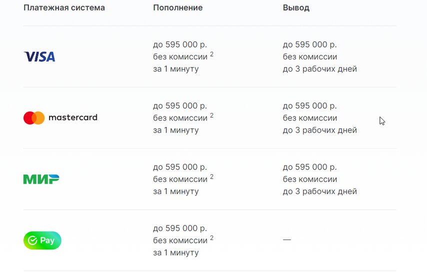Click VISA deposit 'за 1 минуту' text
The width and height of the screenshot is (427, 272).
[x=175, y=69]
